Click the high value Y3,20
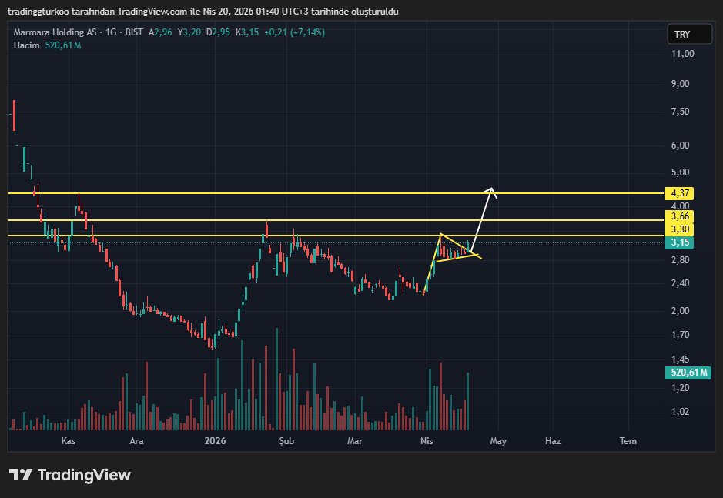This screenshot has width=723, height=498. [x=189, y=32]
